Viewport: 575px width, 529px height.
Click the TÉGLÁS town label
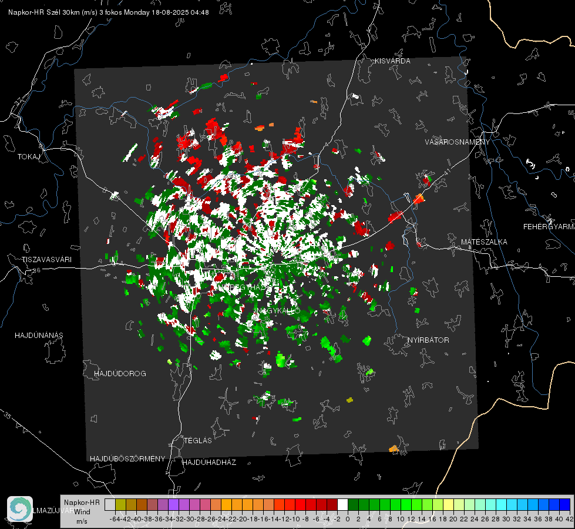pos(198,441)
